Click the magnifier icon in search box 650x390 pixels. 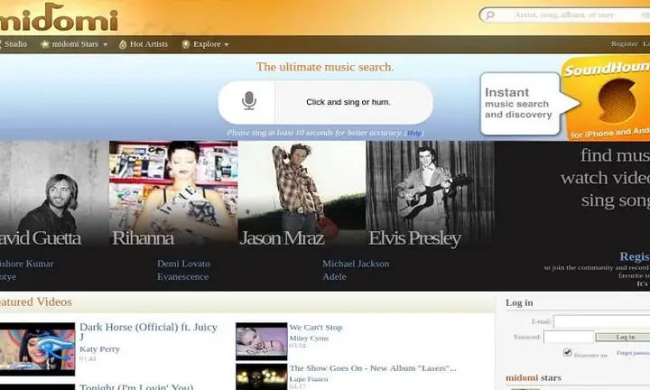click(490, 15)
